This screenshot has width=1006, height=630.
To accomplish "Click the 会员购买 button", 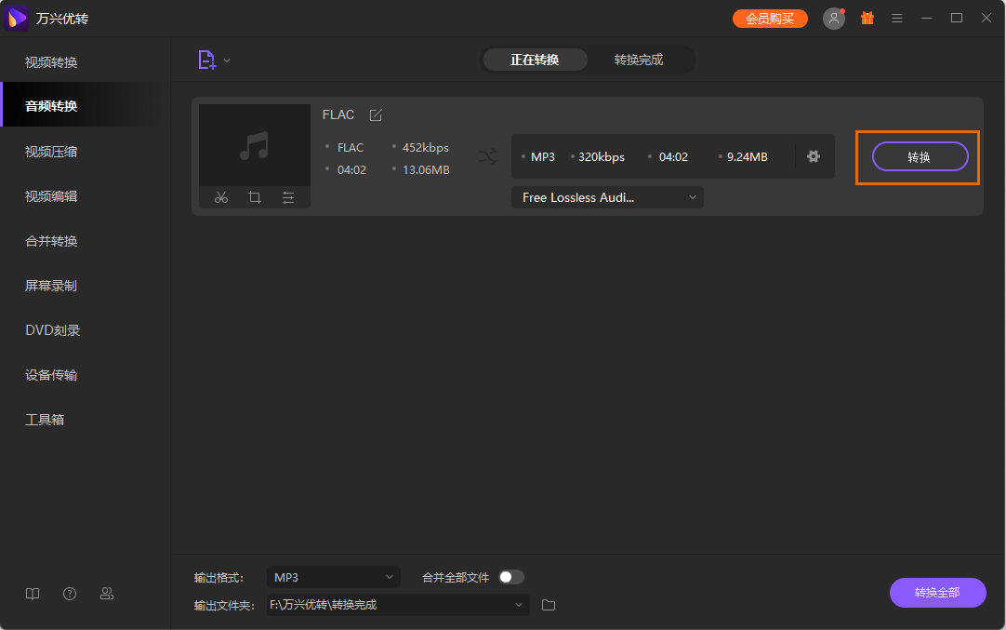I will (x=770, y=19).
